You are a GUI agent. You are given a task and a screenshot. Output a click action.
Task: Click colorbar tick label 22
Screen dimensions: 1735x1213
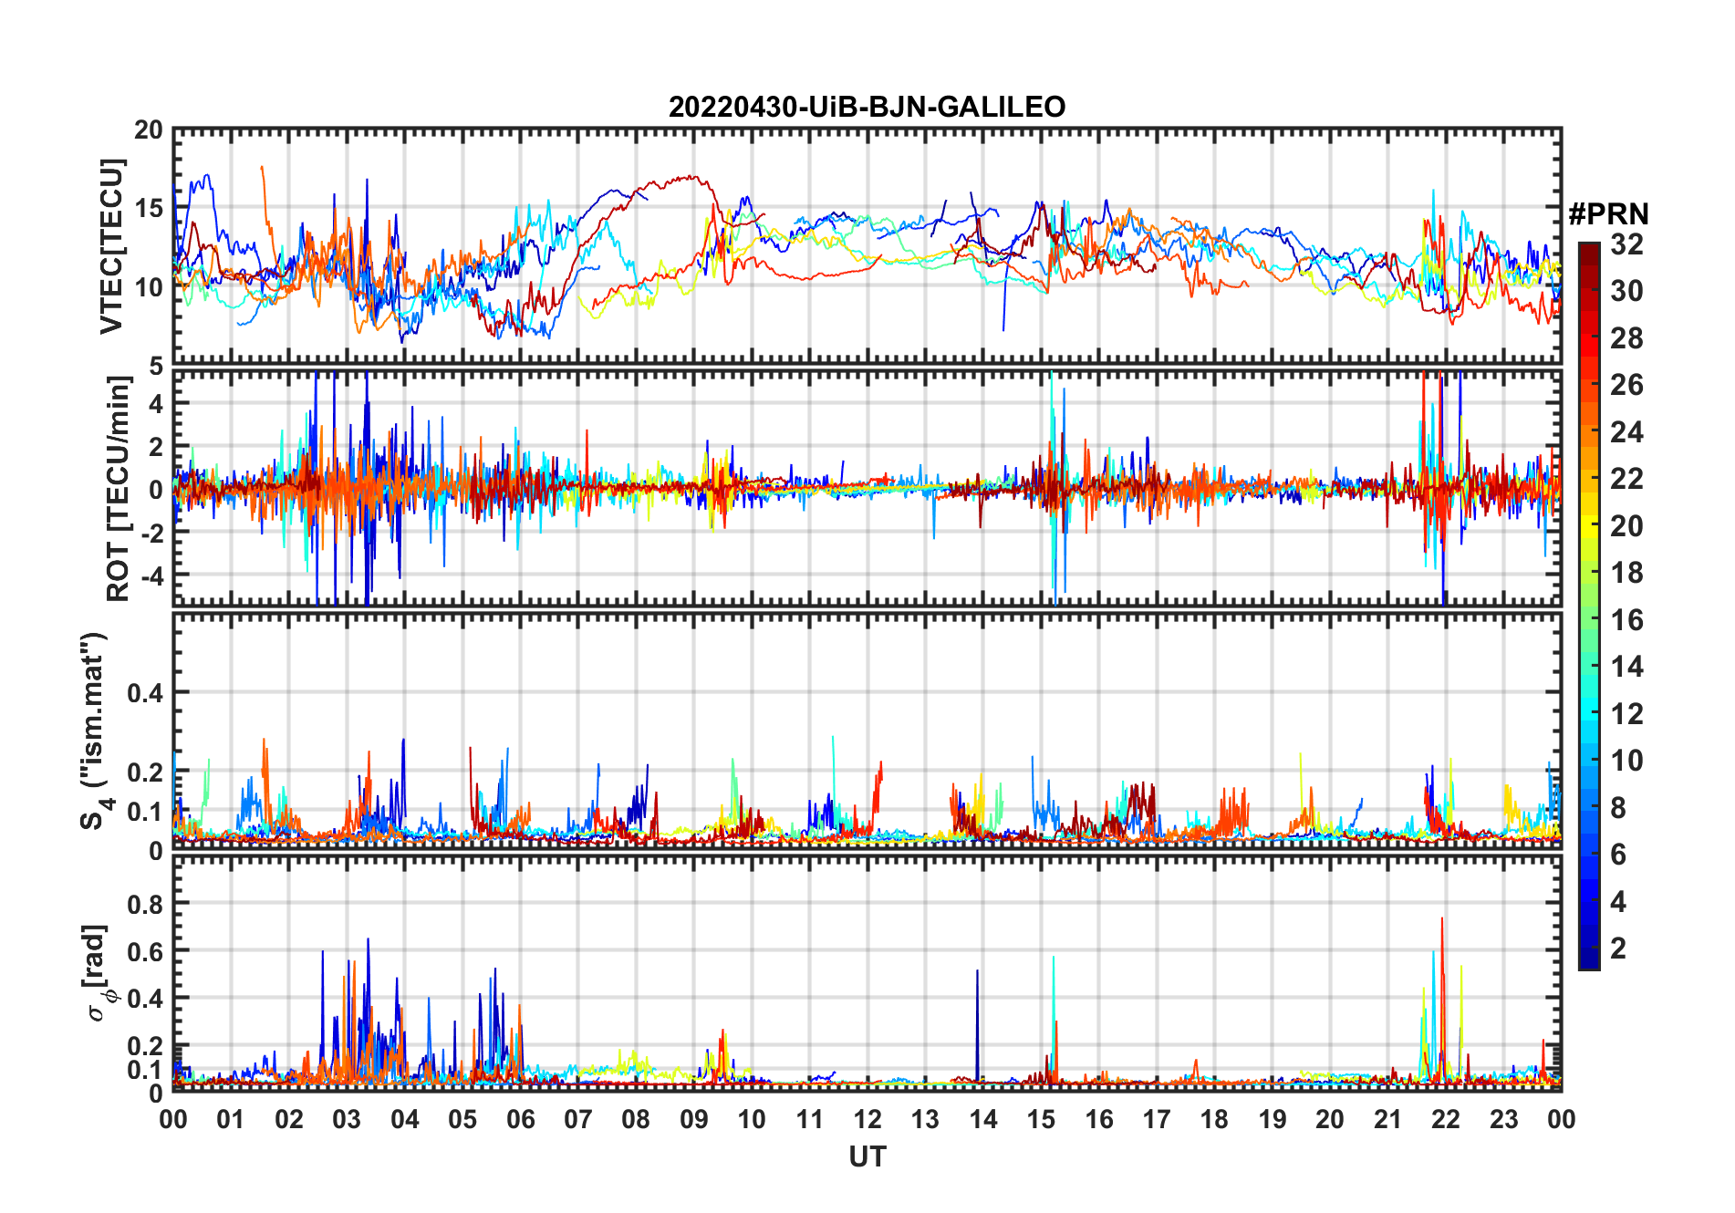click(1626, 479)
